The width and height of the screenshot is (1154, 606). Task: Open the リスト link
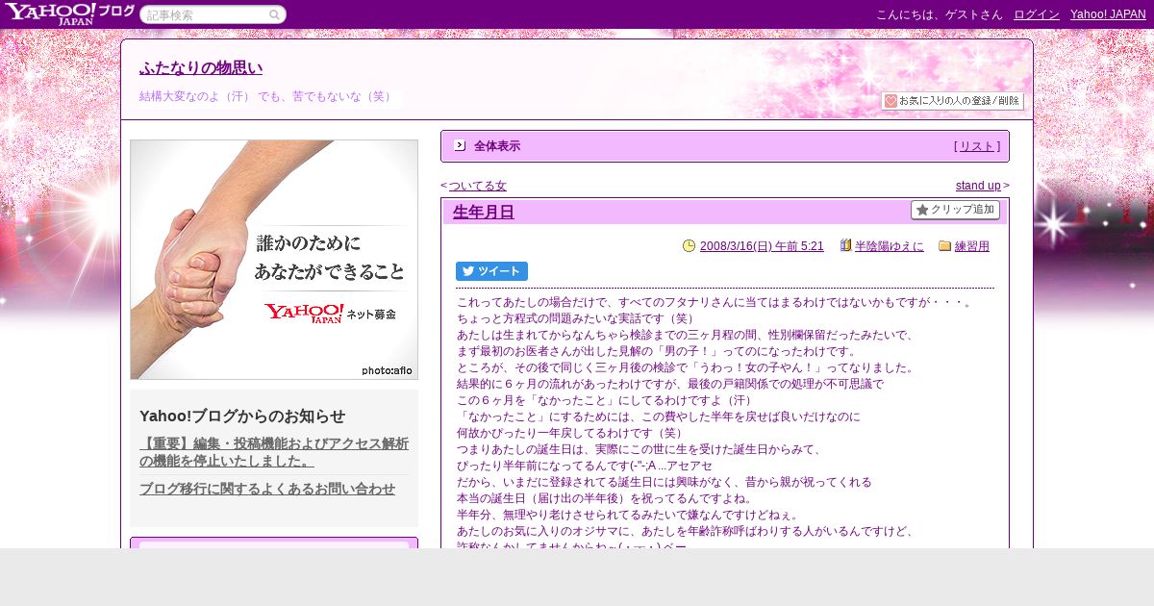(977, 146)
